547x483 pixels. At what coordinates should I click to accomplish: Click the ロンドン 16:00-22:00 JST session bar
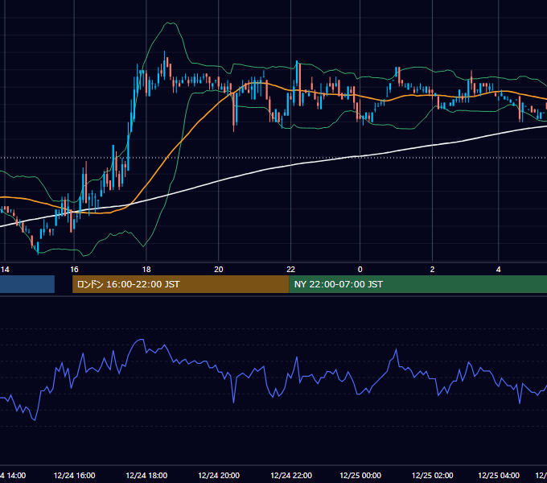click(180, 284)
